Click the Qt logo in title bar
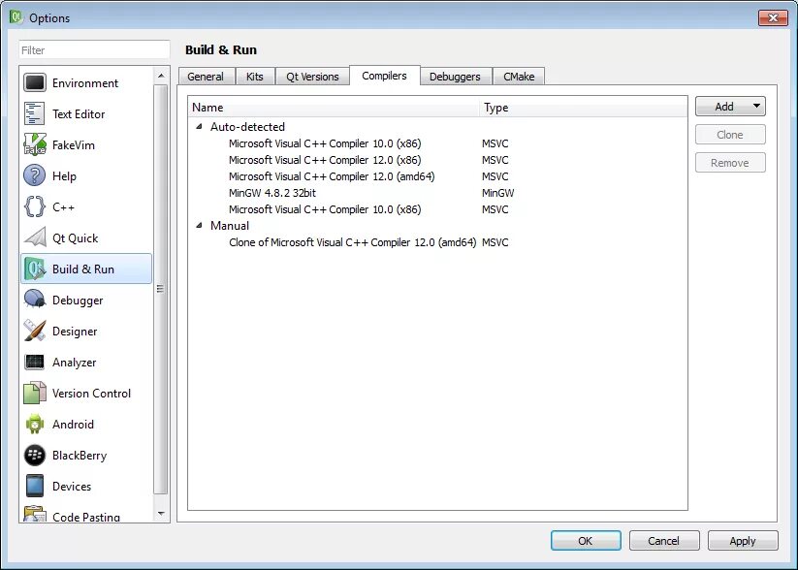 click(16, 17)
